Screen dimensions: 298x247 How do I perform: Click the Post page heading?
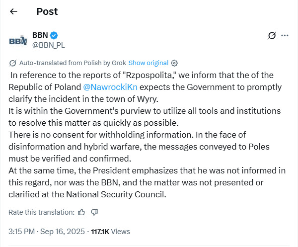click(x=48, y=11)
